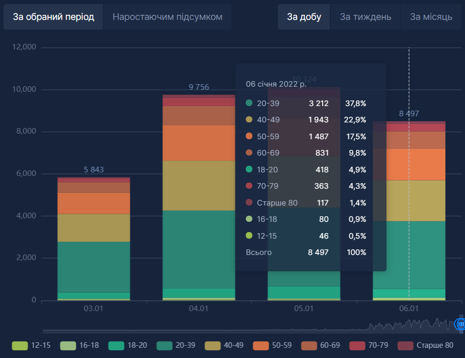
Task: Click the "12,000" y-axis label
Action: click(x=24, y=47)
